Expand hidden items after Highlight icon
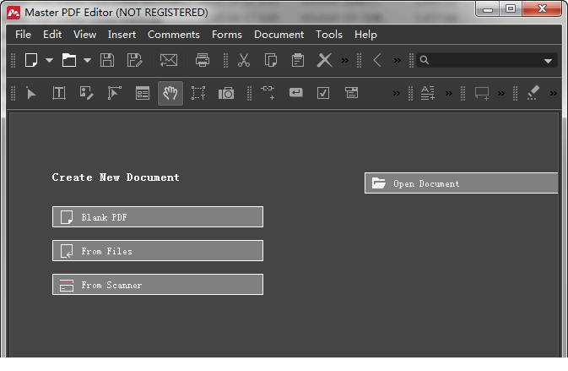This screenshot has height=371, width=568. (553, 94)
